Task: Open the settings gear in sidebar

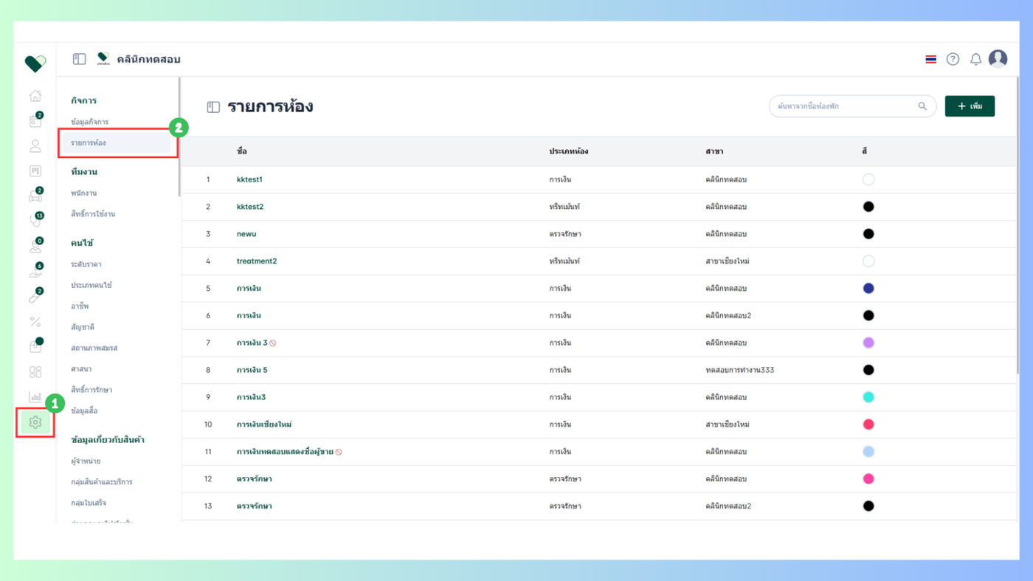Action: click(35, 422)
